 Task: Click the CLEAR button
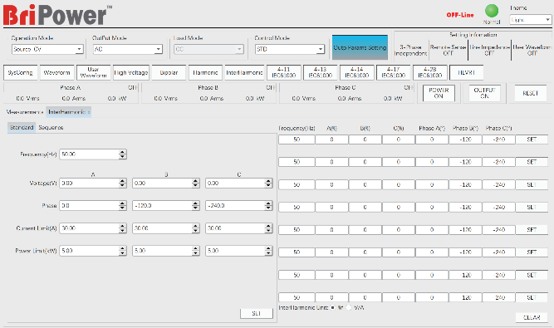coord(532,317)
